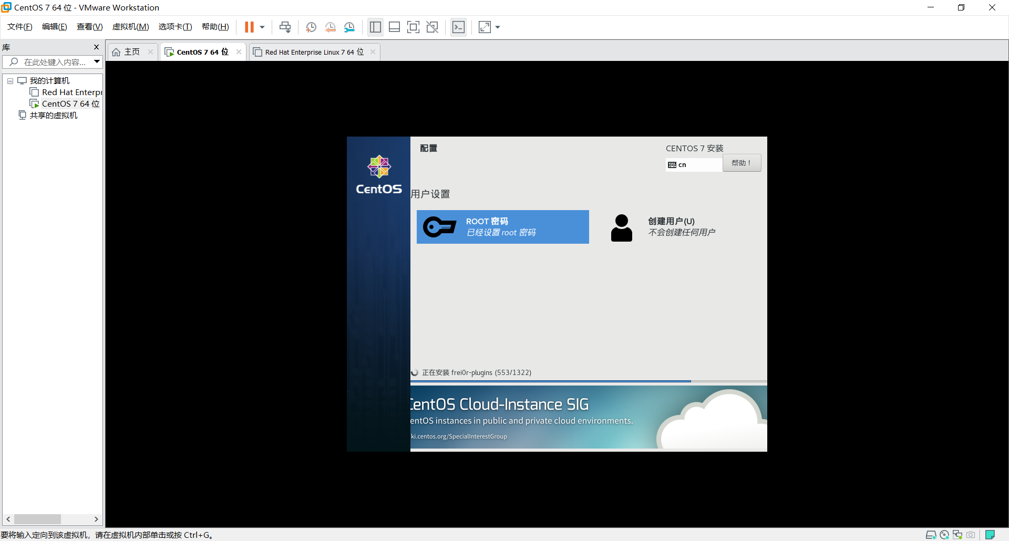Image resolution: width=1009 pixels, height=541 pixels.
Task: Revert VM to previous snapshot
Action: [x=330, y=27]
